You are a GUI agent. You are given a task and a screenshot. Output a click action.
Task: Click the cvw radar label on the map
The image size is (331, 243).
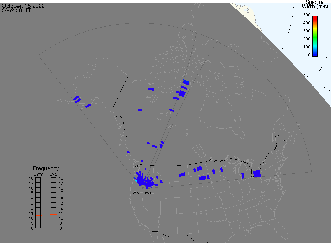tap(137, 193)
